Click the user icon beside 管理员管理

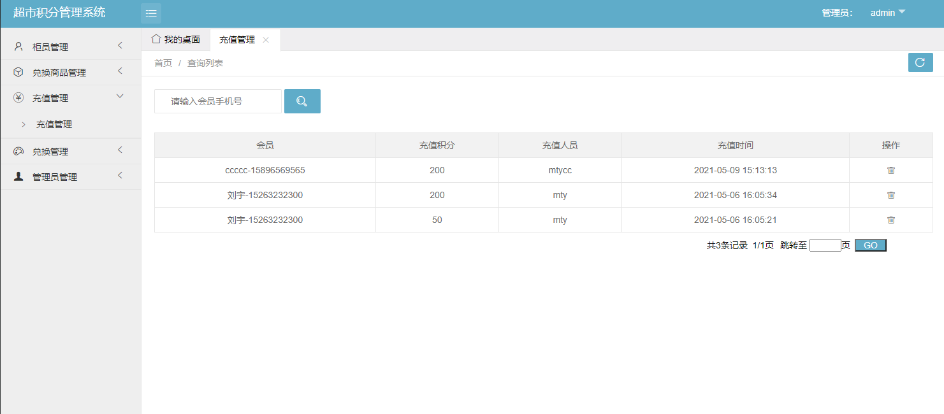tap(18, 176)
